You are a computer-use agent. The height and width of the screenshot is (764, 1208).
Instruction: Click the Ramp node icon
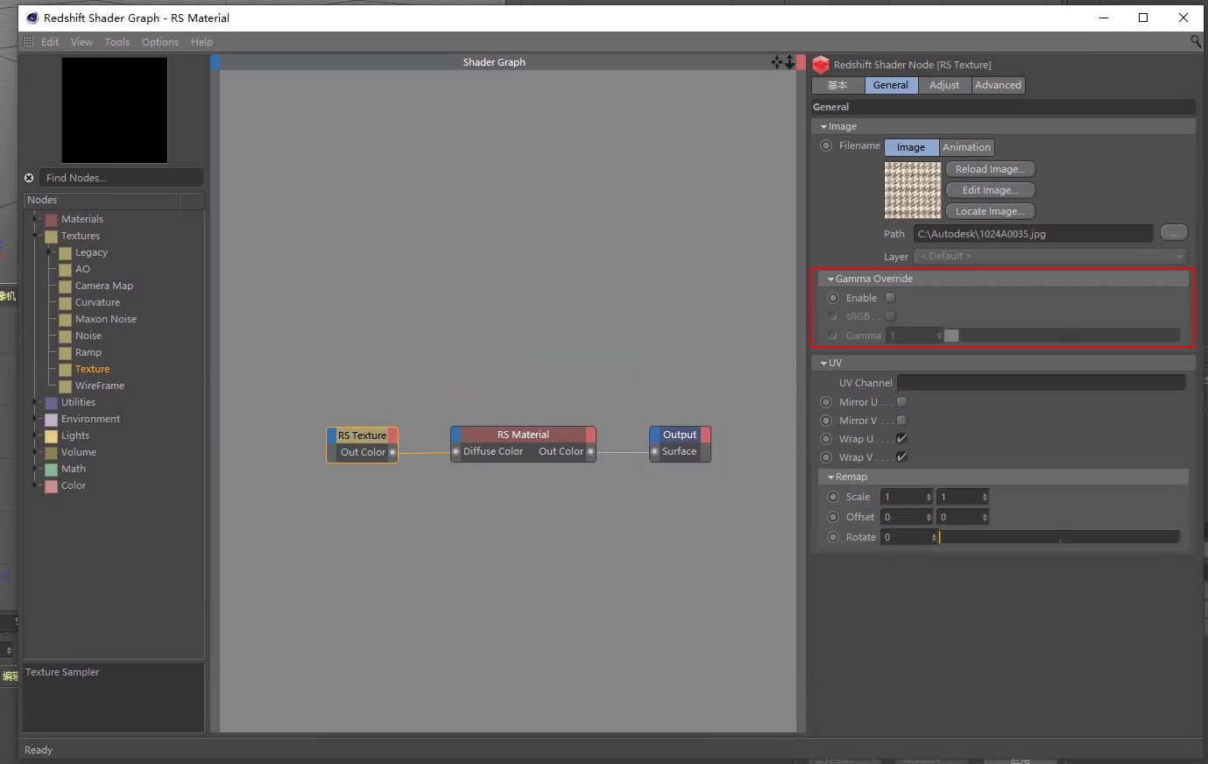[x=66, y=353]
